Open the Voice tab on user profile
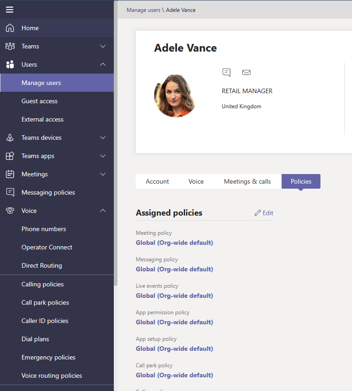The image size is (352, 391). click(196, 181)
